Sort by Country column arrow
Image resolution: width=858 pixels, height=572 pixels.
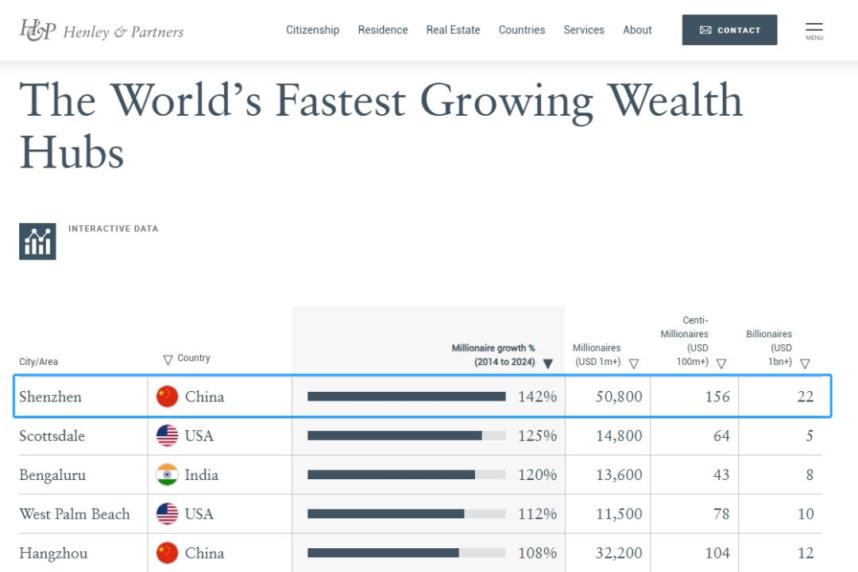pyautogui.click(x=168, y=359)
